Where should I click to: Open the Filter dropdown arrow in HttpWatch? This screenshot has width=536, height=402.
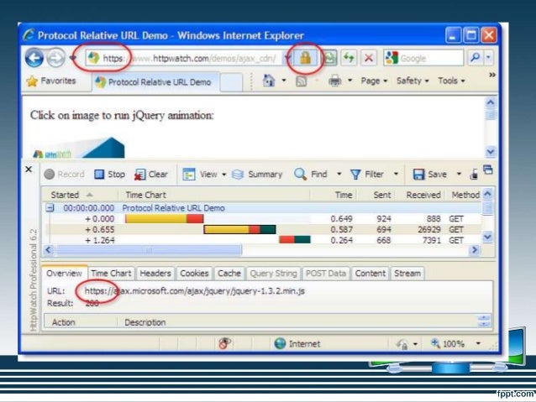tap(396, 174)
